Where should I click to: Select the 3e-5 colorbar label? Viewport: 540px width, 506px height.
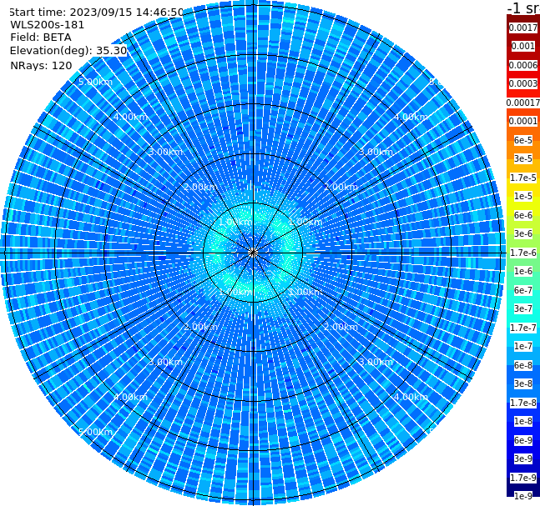point(523,158)
